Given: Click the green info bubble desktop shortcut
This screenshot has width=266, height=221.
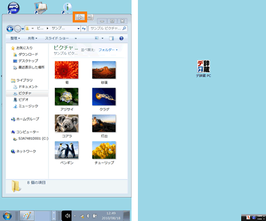Looking at the screenshot, I should [67, 8].
